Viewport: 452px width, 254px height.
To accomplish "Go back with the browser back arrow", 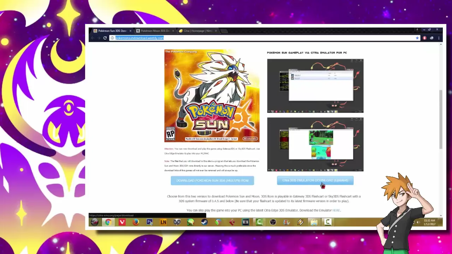I will pos(93,38).
